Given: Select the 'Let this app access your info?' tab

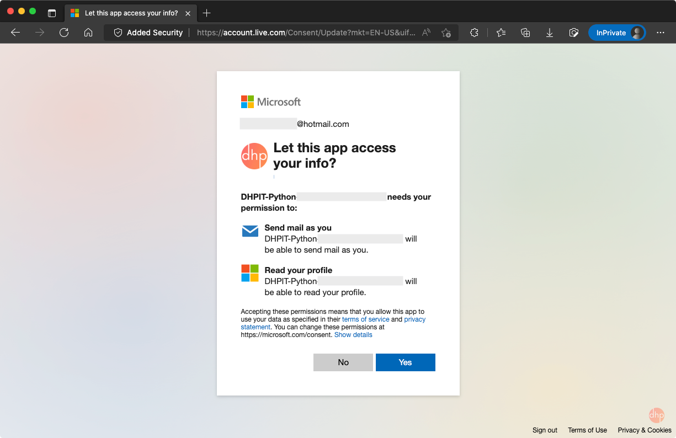Looking at the screenshot, I should click(x=130, y=13).
